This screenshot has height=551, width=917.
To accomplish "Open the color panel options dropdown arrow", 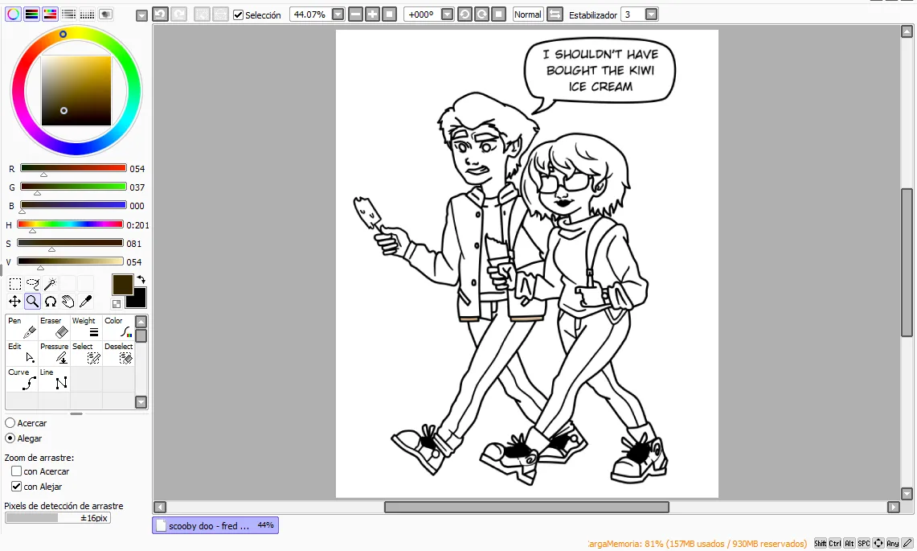I will point(141,16).
